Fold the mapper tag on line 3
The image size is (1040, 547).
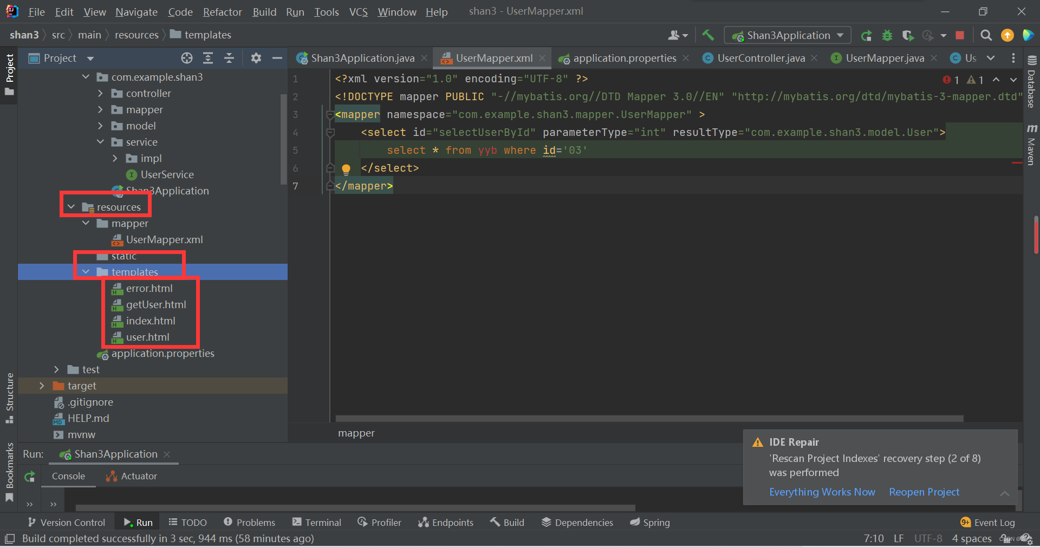(x=330, y=114)
